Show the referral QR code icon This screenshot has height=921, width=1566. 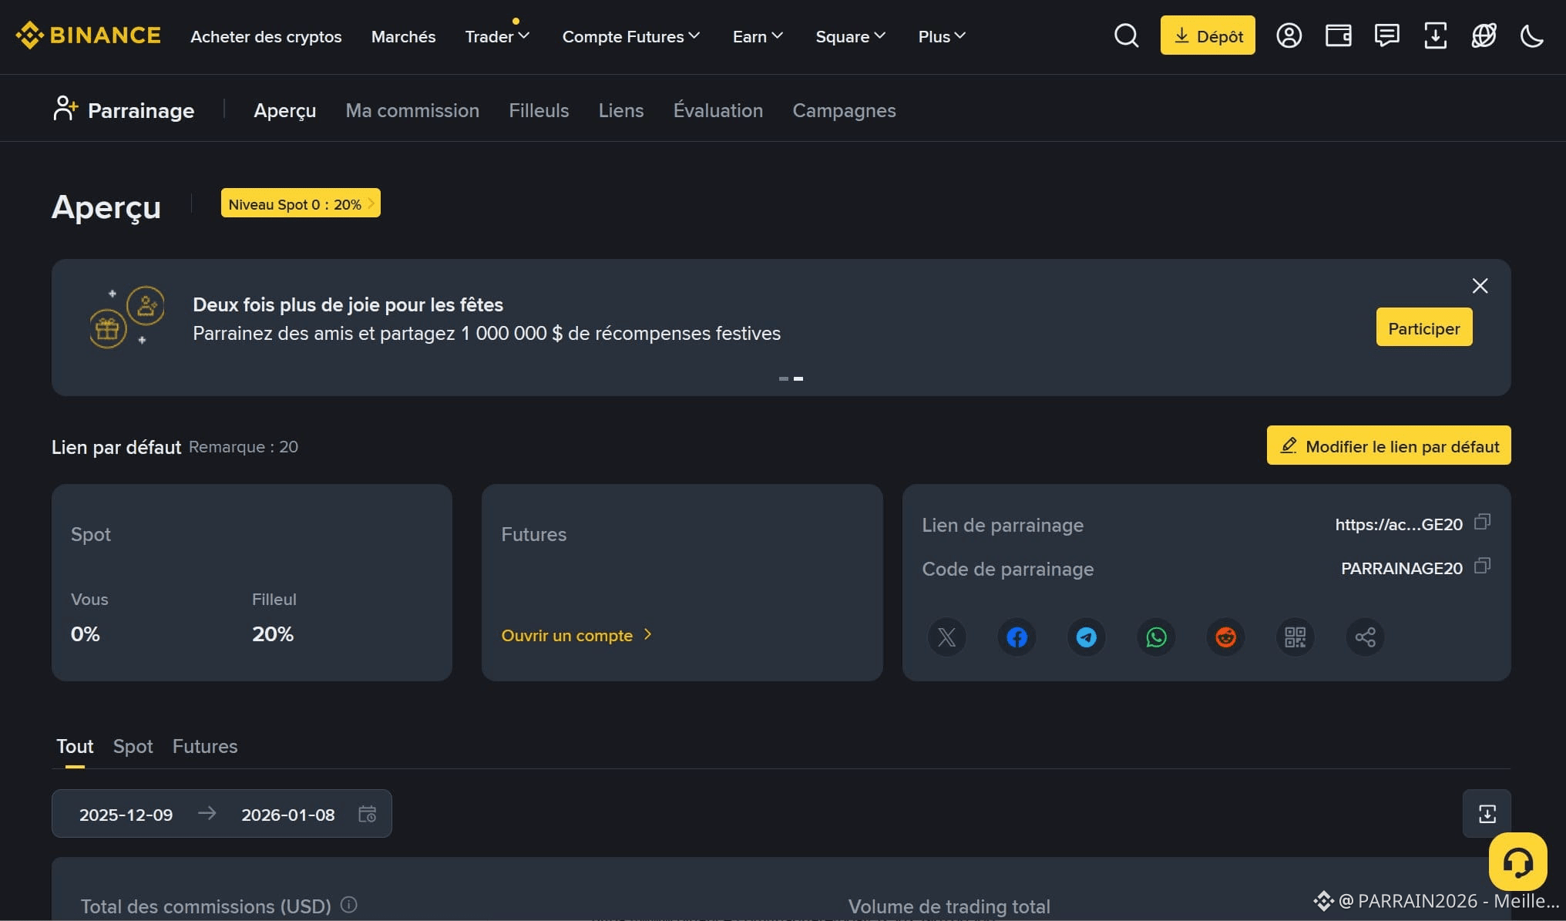click(1295, 637)
